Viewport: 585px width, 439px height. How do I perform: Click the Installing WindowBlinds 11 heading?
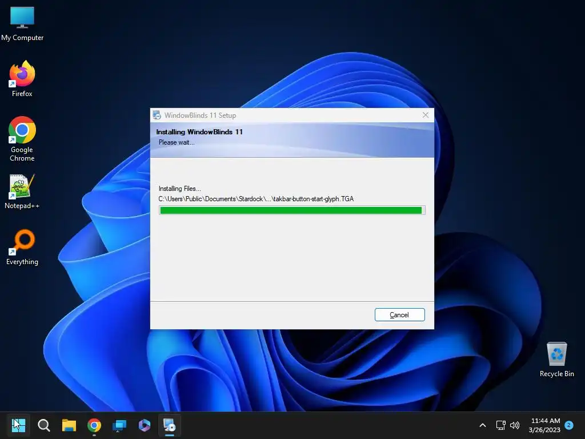(199, 132)
